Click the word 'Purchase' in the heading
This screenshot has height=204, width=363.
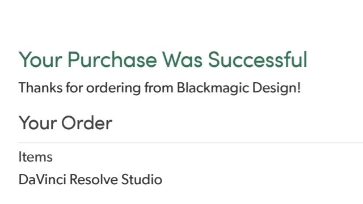tap(112, 59)
